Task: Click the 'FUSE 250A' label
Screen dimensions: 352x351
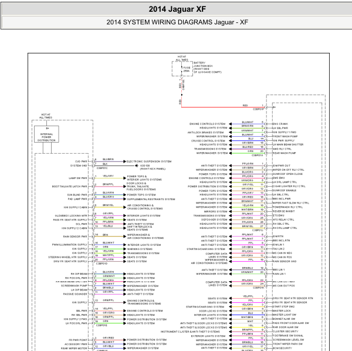Action: (187, 69)
